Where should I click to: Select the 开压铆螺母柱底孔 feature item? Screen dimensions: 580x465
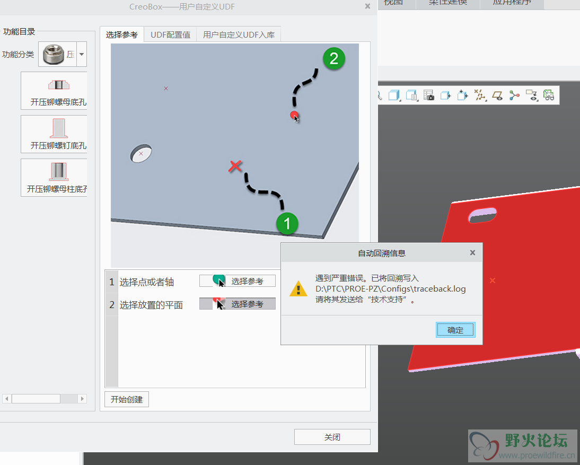(x=54, y=178)
